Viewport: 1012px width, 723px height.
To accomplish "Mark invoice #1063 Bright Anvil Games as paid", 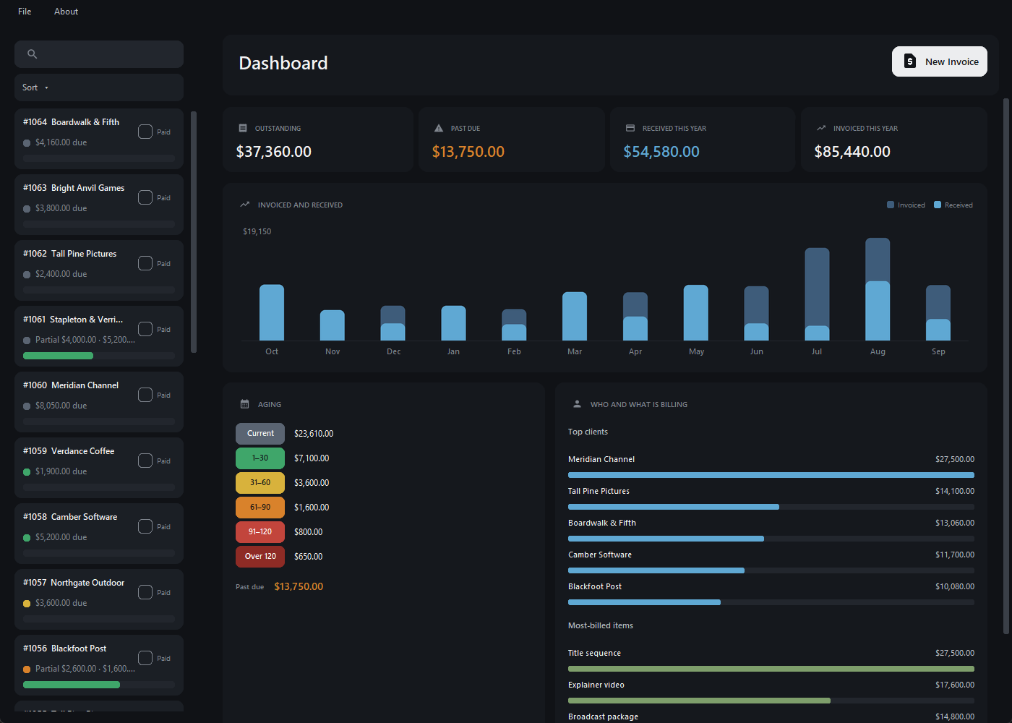I will pyautogui.click(x=145, y=197).
